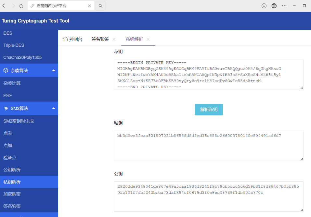Open the downloads icon

pos(264,6)
